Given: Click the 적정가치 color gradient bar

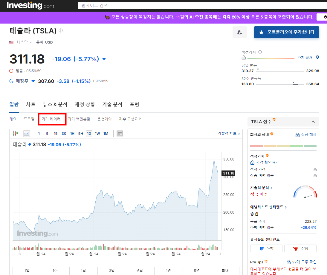Looking at the screenshot, I should pos(271,58).
